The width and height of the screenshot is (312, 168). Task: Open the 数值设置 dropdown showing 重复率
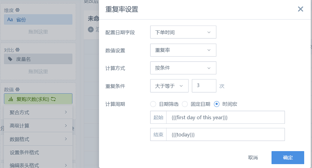[183, 50]
